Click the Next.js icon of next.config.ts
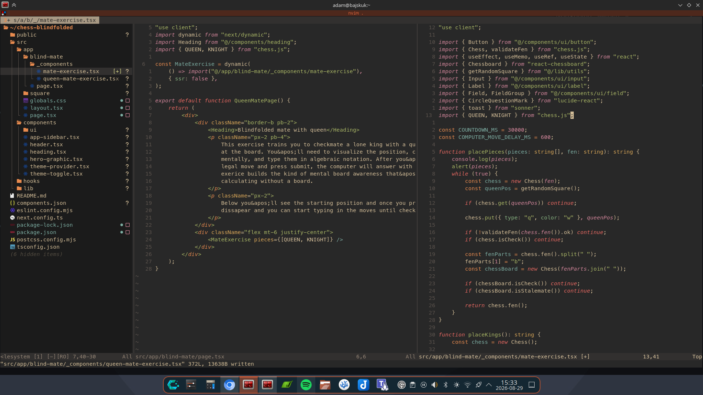Image resolution: width=703 pixels, height=395 pixels. coord(12,218)
